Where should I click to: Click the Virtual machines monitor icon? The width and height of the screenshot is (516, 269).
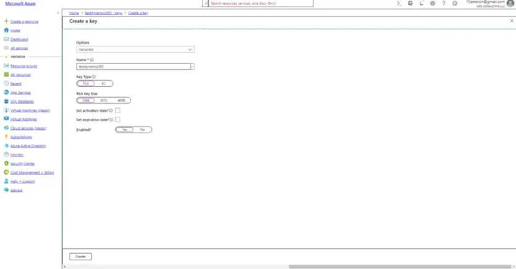click(x=6, y=119)
